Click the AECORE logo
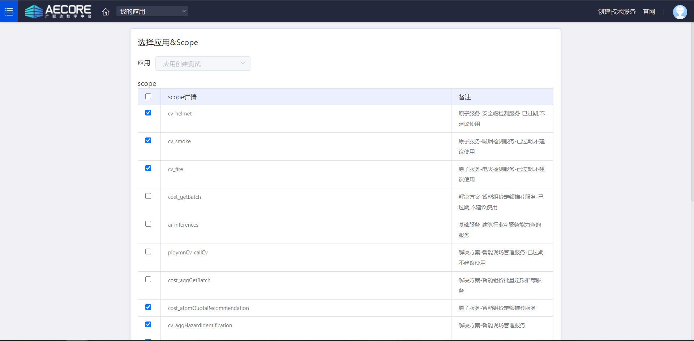 pyautogui.click(x=58, y=12)
